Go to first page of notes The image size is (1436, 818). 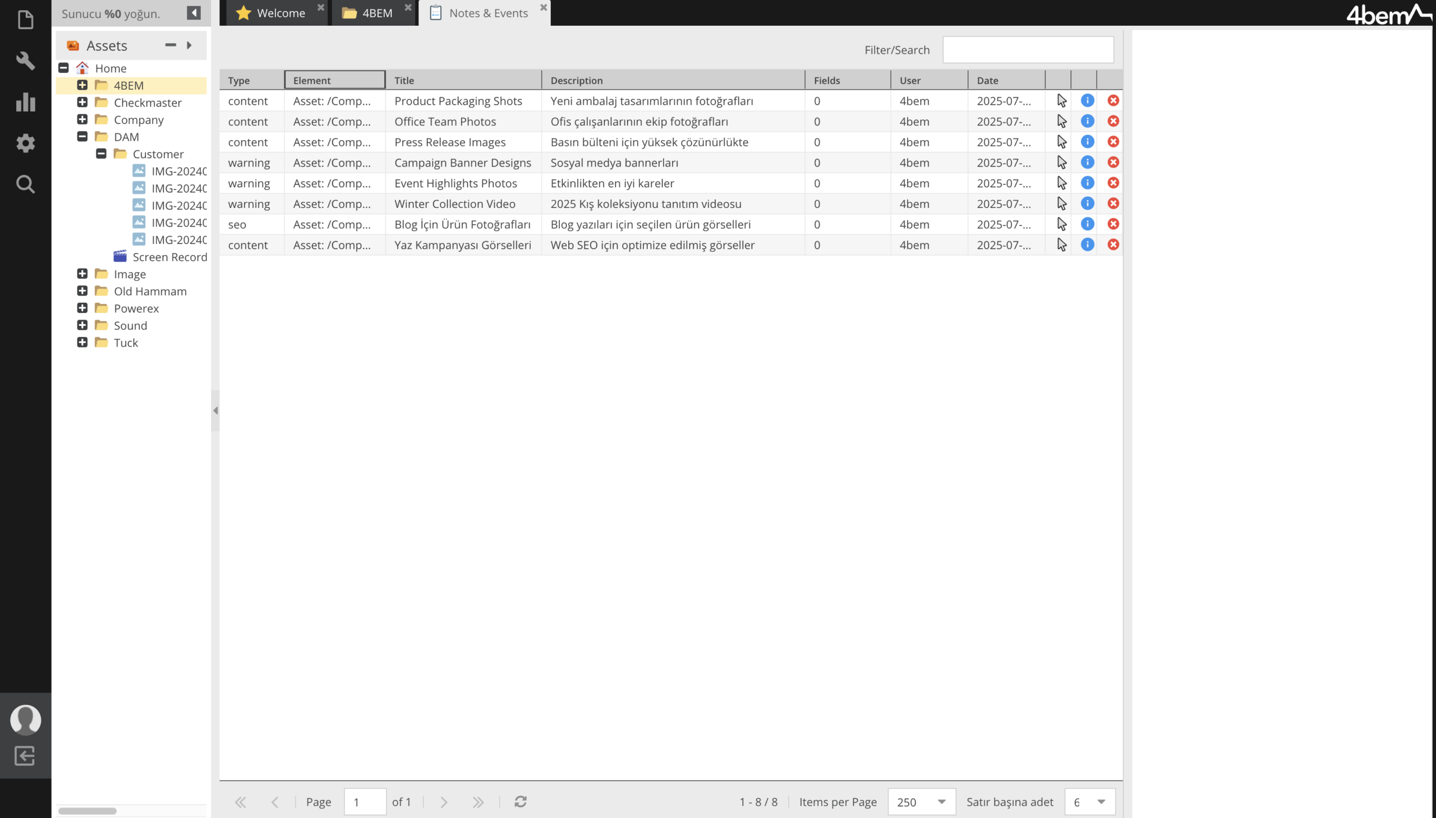[x=241, y=802]
